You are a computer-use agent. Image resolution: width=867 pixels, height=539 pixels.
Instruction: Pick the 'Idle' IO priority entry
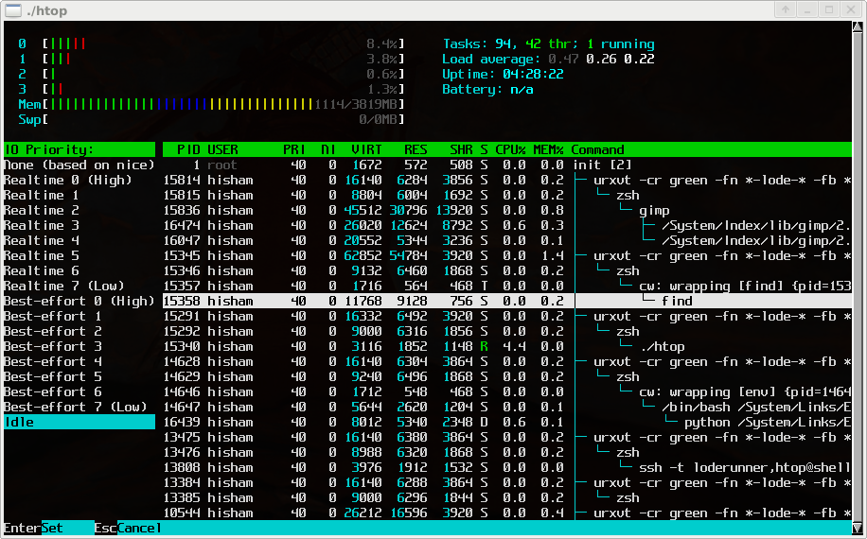pos(19,422)
